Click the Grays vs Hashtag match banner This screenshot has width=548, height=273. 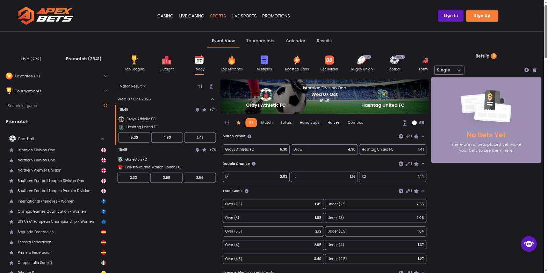point(324,97)
